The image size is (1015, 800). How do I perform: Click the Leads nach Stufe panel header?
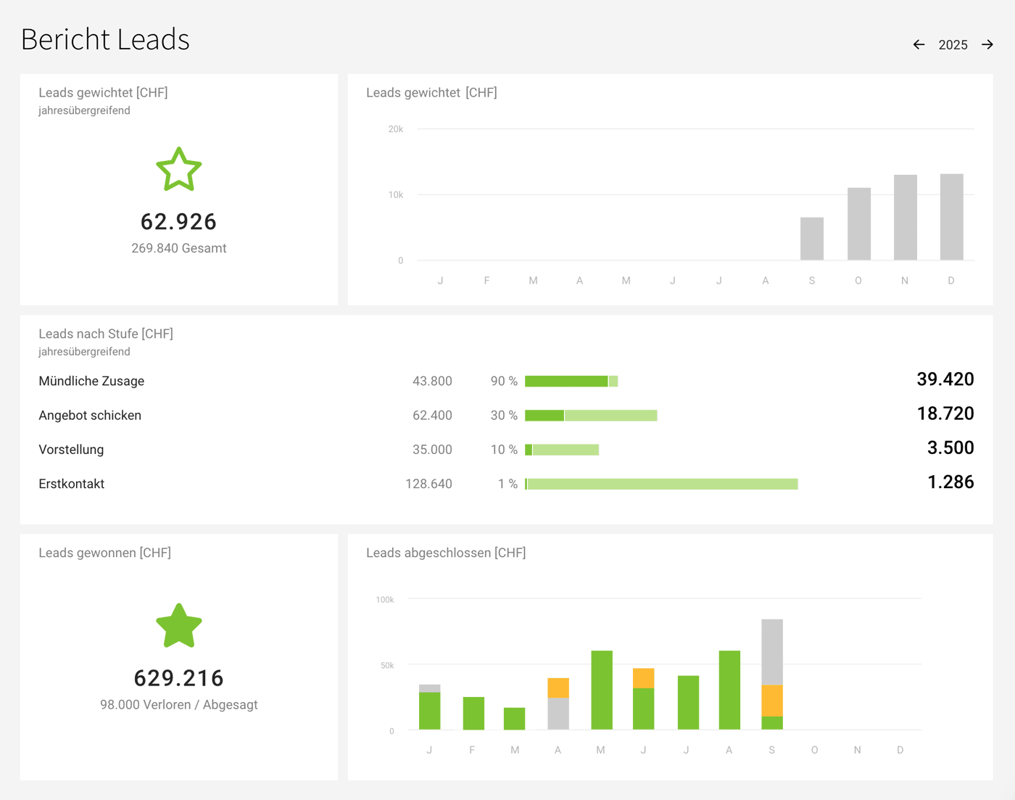pyautogui.click(x=106, y=334)
